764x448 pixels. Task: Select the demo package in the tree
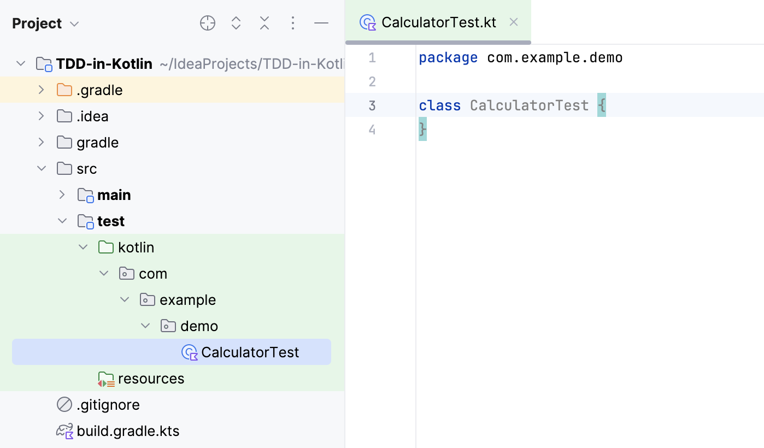(199, 326)
